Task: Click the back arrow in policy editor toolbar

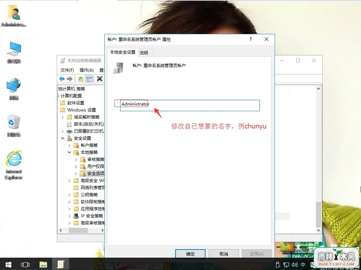Action: point(62,79)
